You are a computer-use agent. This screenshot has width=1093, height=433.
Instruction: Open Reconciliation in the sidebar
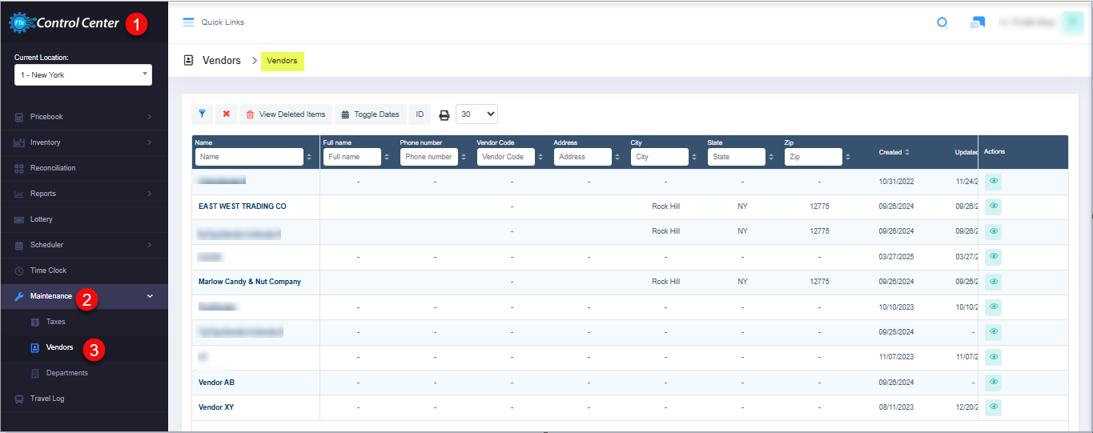53,168
